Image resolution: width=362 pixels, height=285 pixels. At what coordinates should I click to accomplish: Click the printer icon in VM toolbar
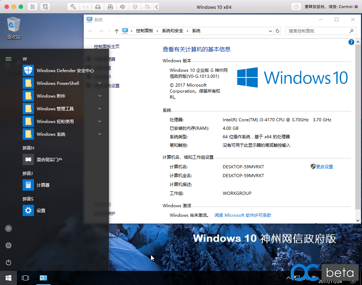pyautogui.click(x=135, y=7)
